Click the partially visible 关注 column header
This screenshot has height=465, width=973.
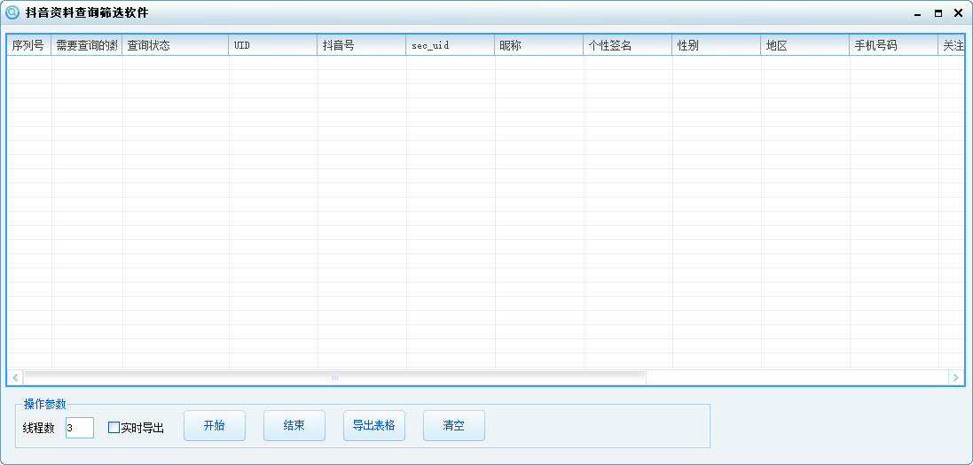[x=952, y=45]
